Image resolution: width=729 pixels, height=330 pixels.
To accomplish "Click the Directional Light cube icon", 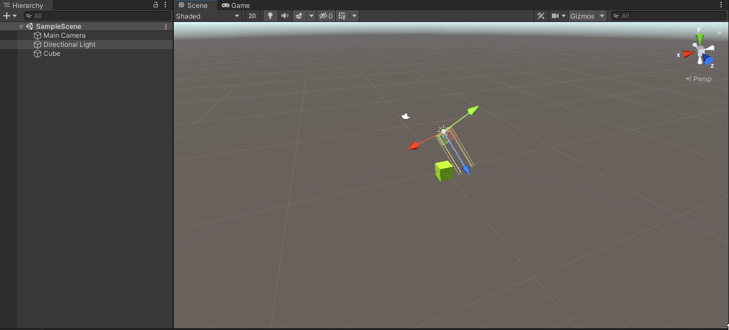I will [x=38, y=45].
